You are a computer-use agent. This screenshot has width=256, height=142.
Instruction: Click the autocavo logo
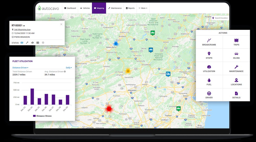48,8
